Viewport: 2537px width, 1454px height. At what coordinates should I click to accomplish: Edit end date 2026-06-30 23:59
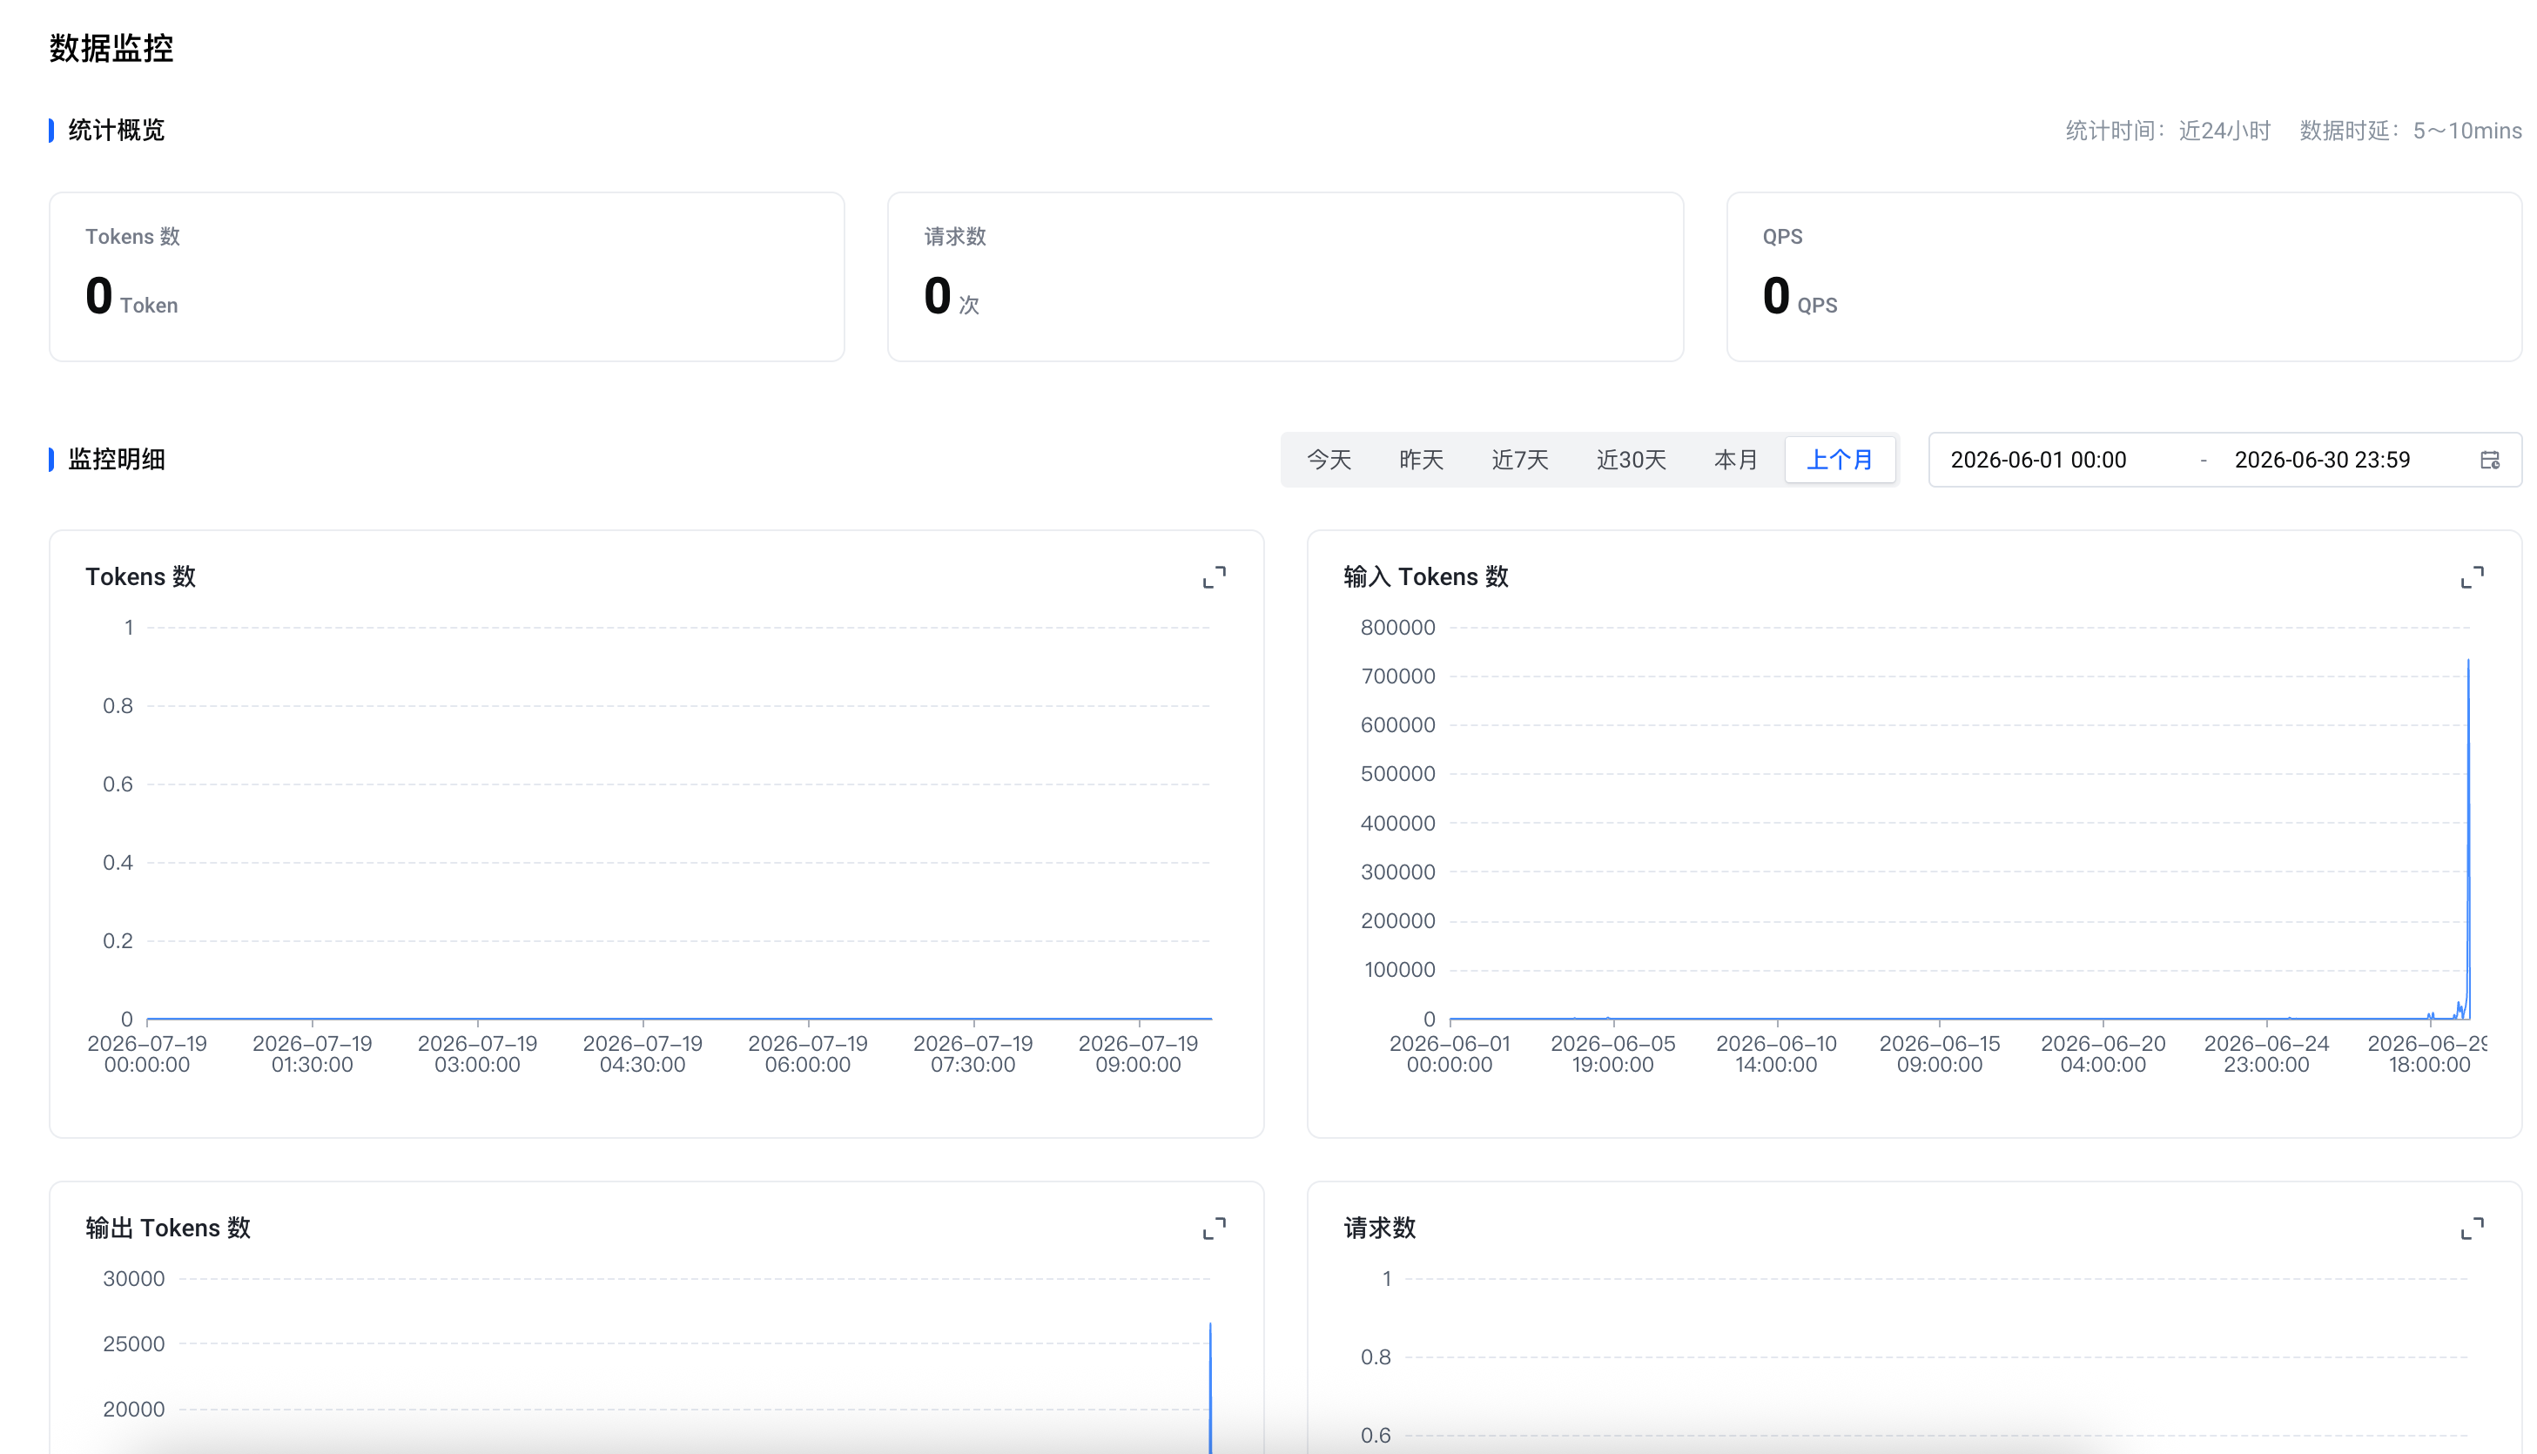pos(2321,460)
